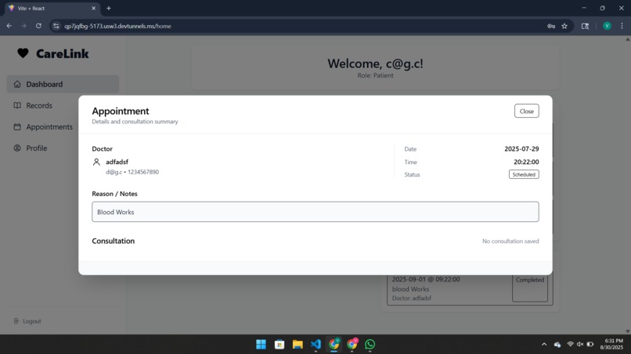631x354 pixels.
Task: Show hidden system tray icons
Action: (544, 345)
